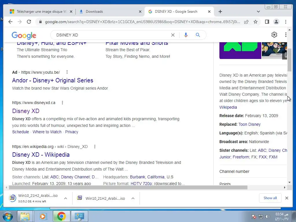Image resolution: width=296 pixels, height=222 pixels.
Task: Clear the search box with X
Action: (173, 35)
